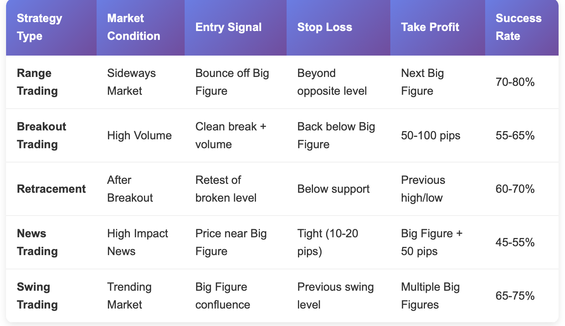Click the Retest of broken level cell
The height and width of the screenshot is (326, 565).
point(236,189)
